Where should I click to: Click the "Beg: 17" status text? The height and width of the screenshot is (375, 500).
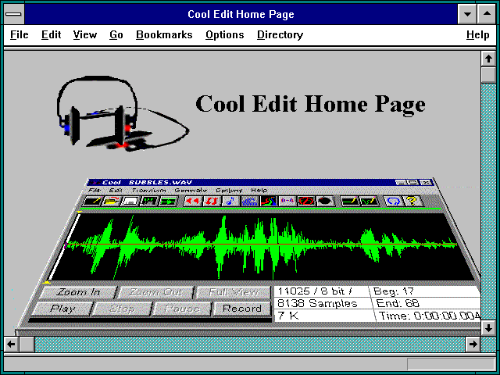click(x=393, y=291)
